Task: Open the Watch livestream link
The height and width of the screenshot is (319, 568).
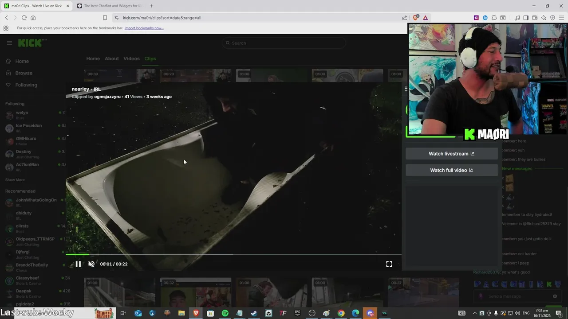Action: (452, 154)
